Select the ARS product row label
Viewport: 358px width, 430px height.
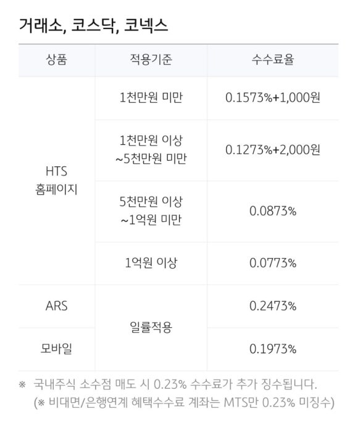[x=56, y=306]
